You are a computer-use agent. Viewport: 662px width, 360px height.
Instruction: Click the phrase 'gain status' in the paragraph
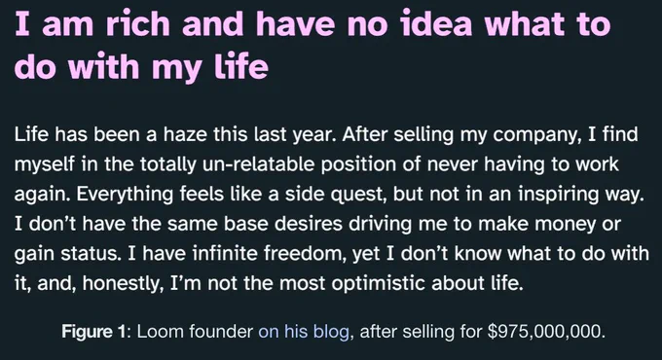(67, 254)
